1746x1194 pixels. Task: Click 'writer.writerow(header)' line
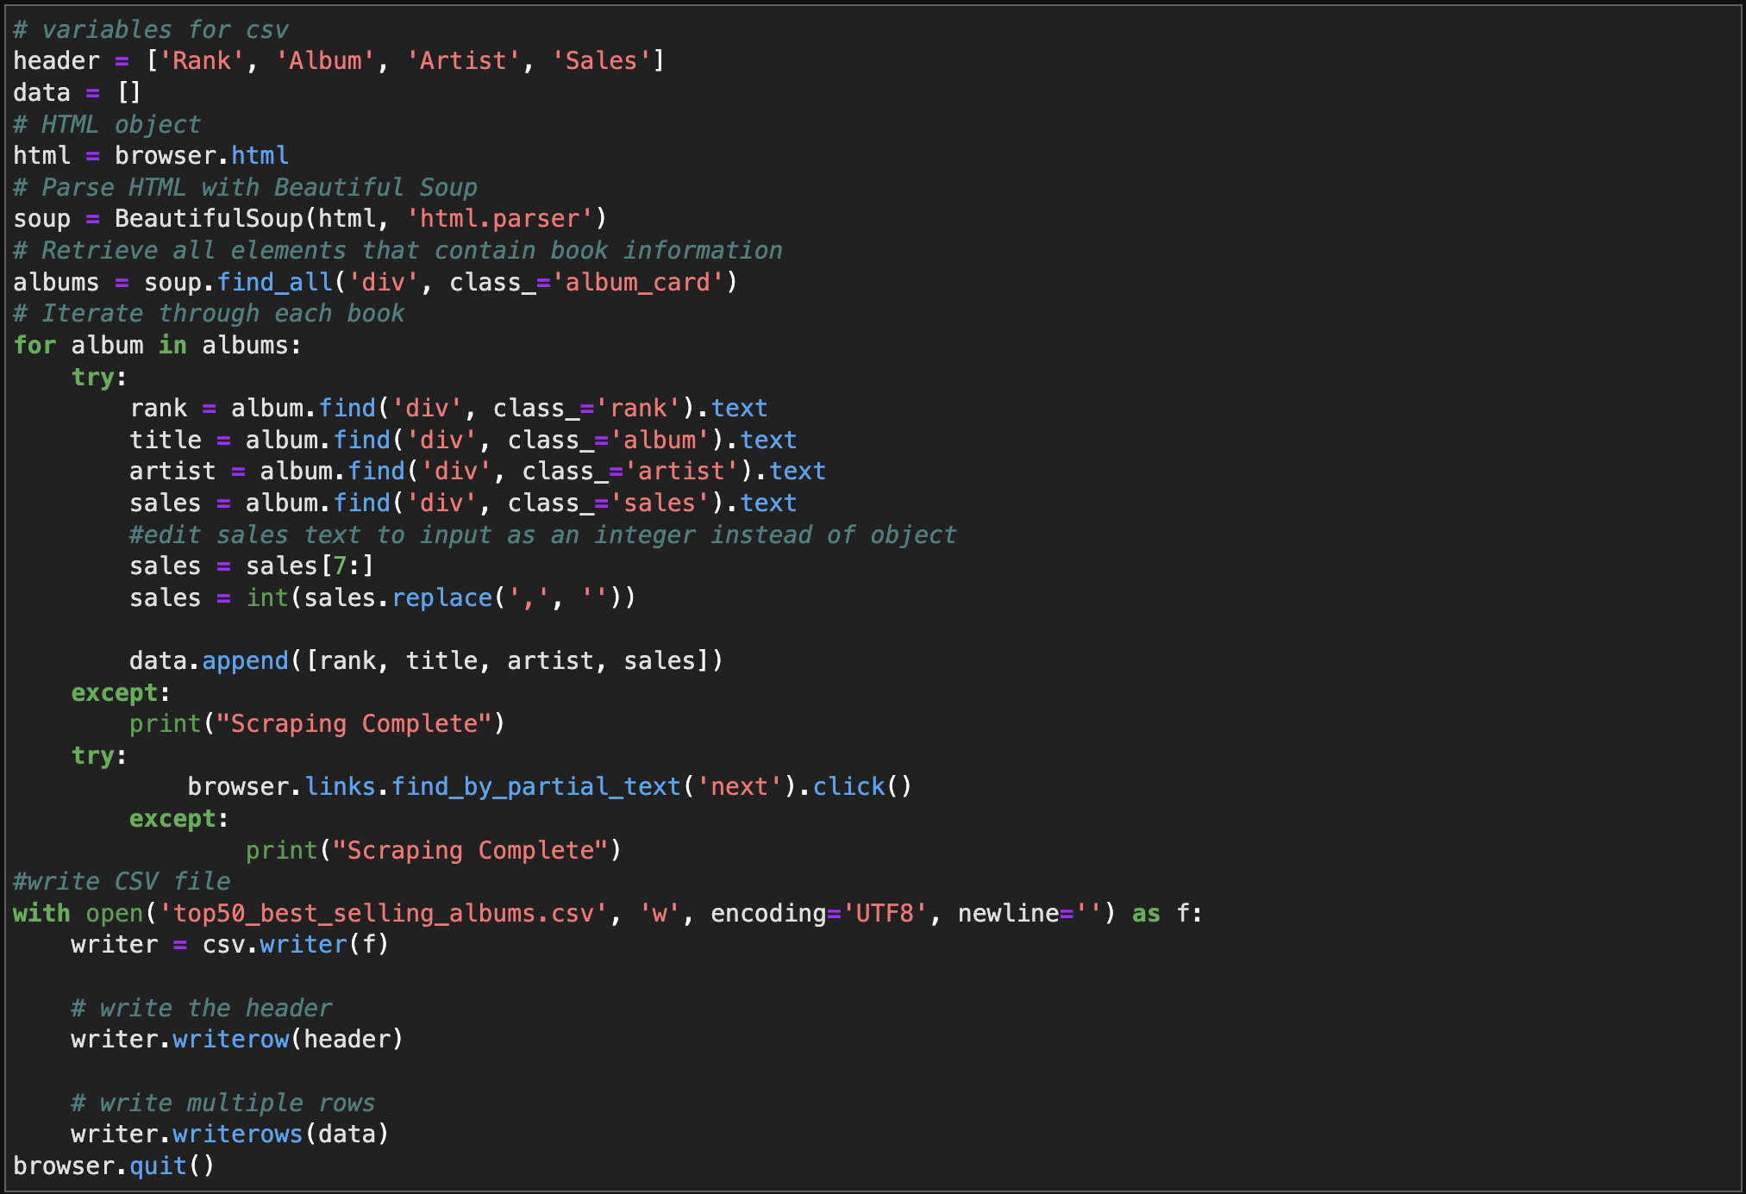[237, 1040]
